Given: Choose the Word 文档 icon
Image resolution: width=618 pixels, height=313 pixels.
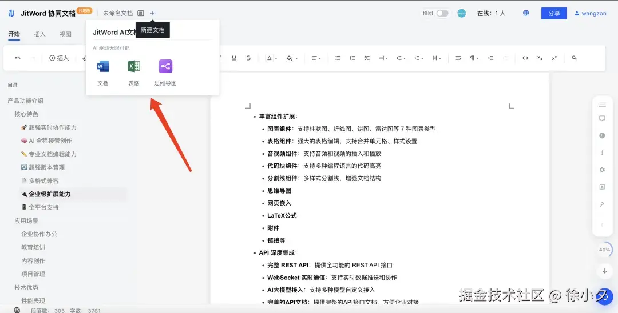Looking at the screenshot, I should [103, 66].
